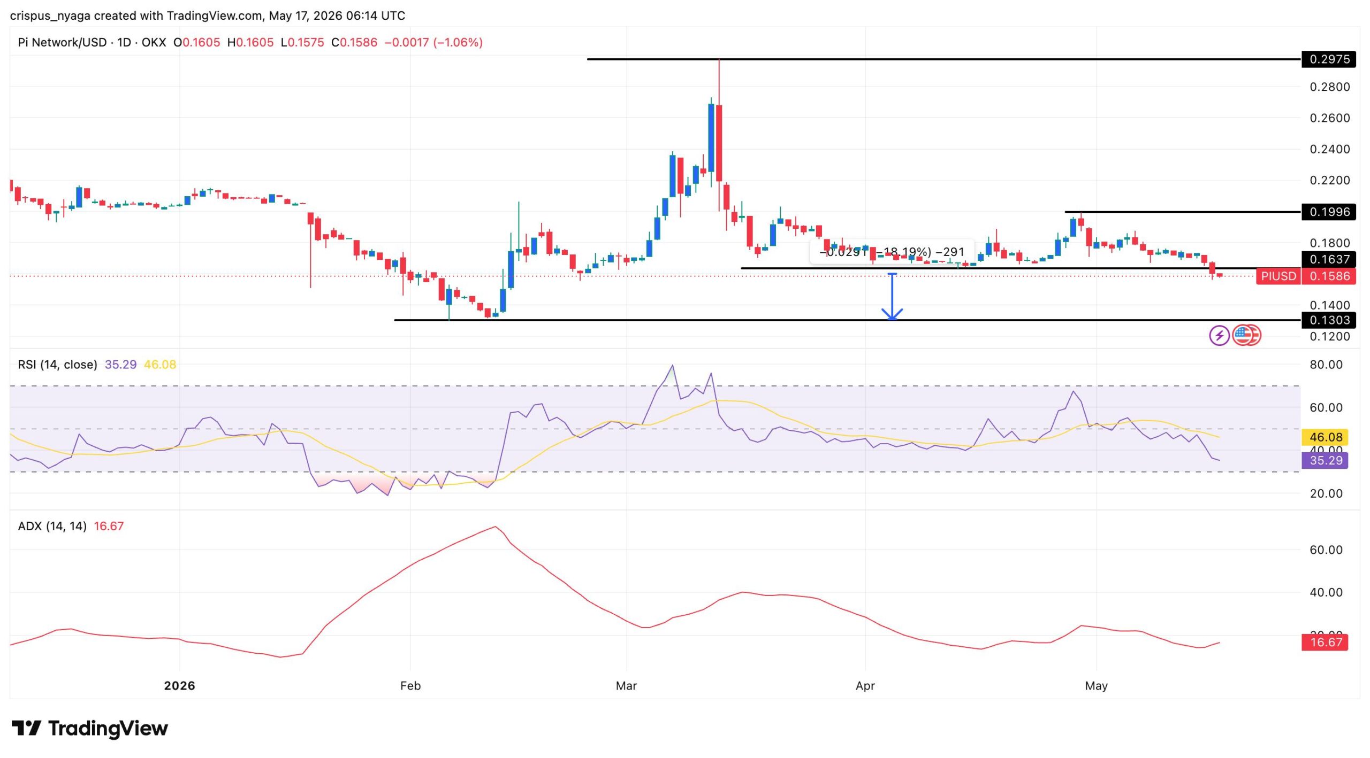Click the 0.1200 price axis tick
This screenshot has width=1370, height=758.
pyautogui.click(x=1329, y=336)
